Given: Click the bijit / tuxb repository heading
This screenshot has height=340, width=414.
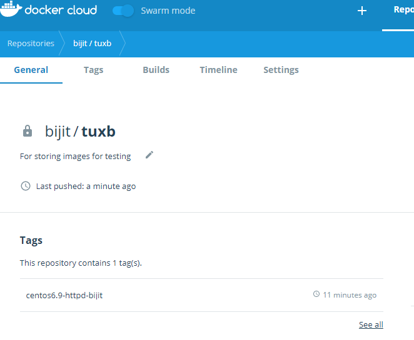Looking at the screenshot, I should (80, 132).
